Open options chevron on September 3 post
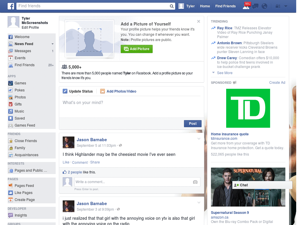Image resolution: width=300 pixels, height=225 pixels. coord(199,202)
